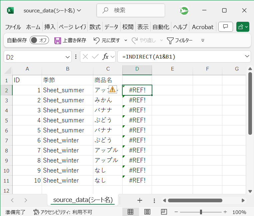Click the undo arrow icon
Image resolution: width=254 pixels, height=216 pixels.
(97, 40)
